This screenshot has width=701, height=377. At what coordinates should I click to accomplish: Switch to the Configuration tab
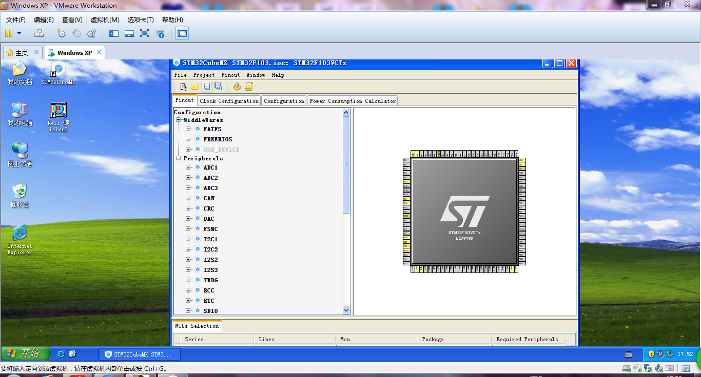[284, 101]
